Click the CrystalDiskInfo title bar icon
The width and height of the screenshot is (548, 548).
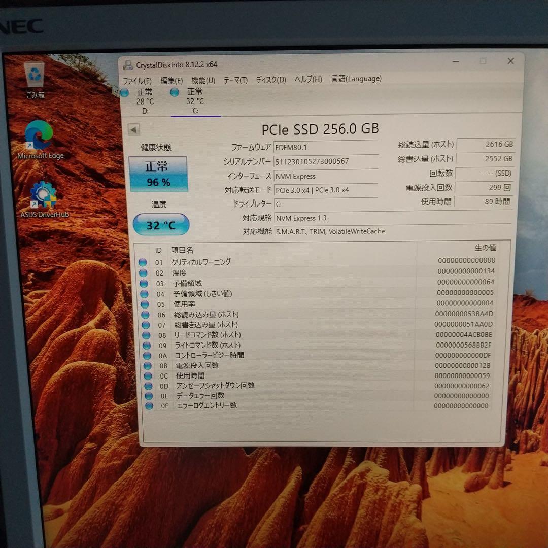pos(129,64)
